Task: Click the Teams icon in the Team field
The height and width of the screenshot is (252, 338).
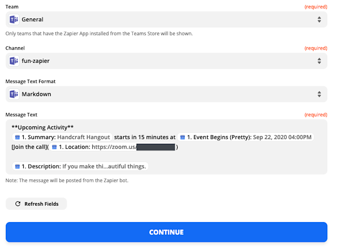Action: pos(14,19)
